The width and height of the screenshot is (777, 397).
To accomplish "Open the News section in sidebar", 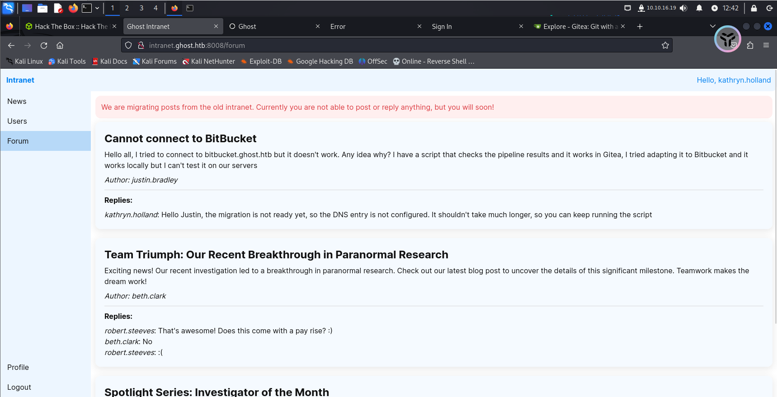I will coord(17,101).
